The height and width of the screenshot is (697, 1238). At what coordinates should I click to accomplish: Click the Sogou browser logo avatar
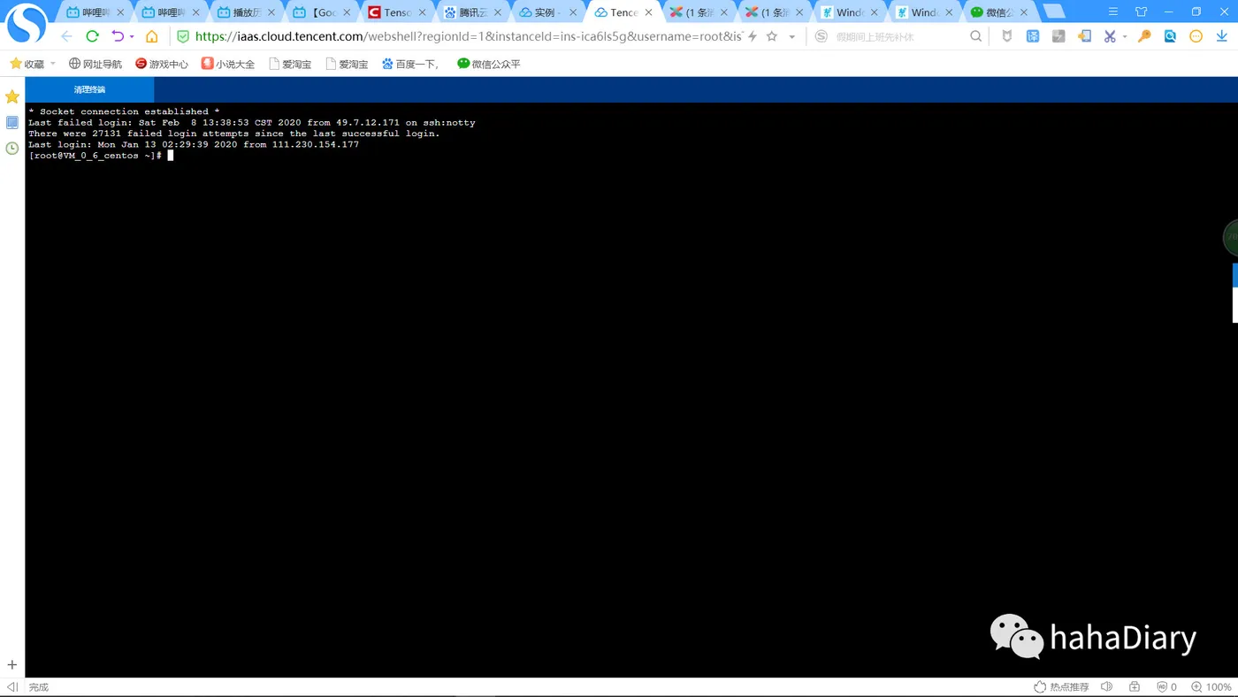point(27,24)
